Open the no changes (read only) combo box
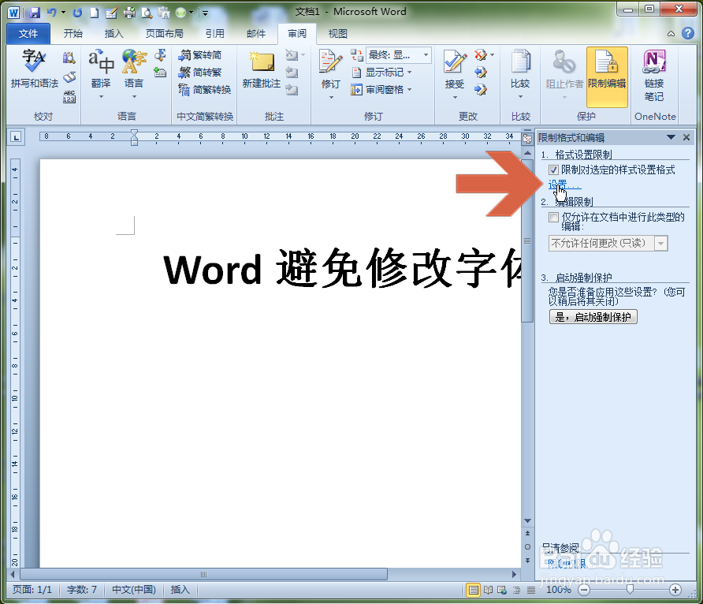 pos(608,243)
